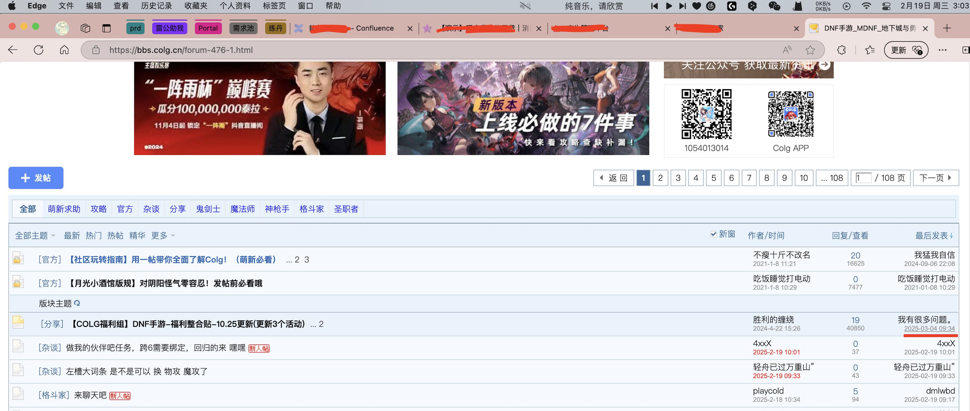Open a new browser tab
This screenshot has width=970, height=411.
click(947, 28)
